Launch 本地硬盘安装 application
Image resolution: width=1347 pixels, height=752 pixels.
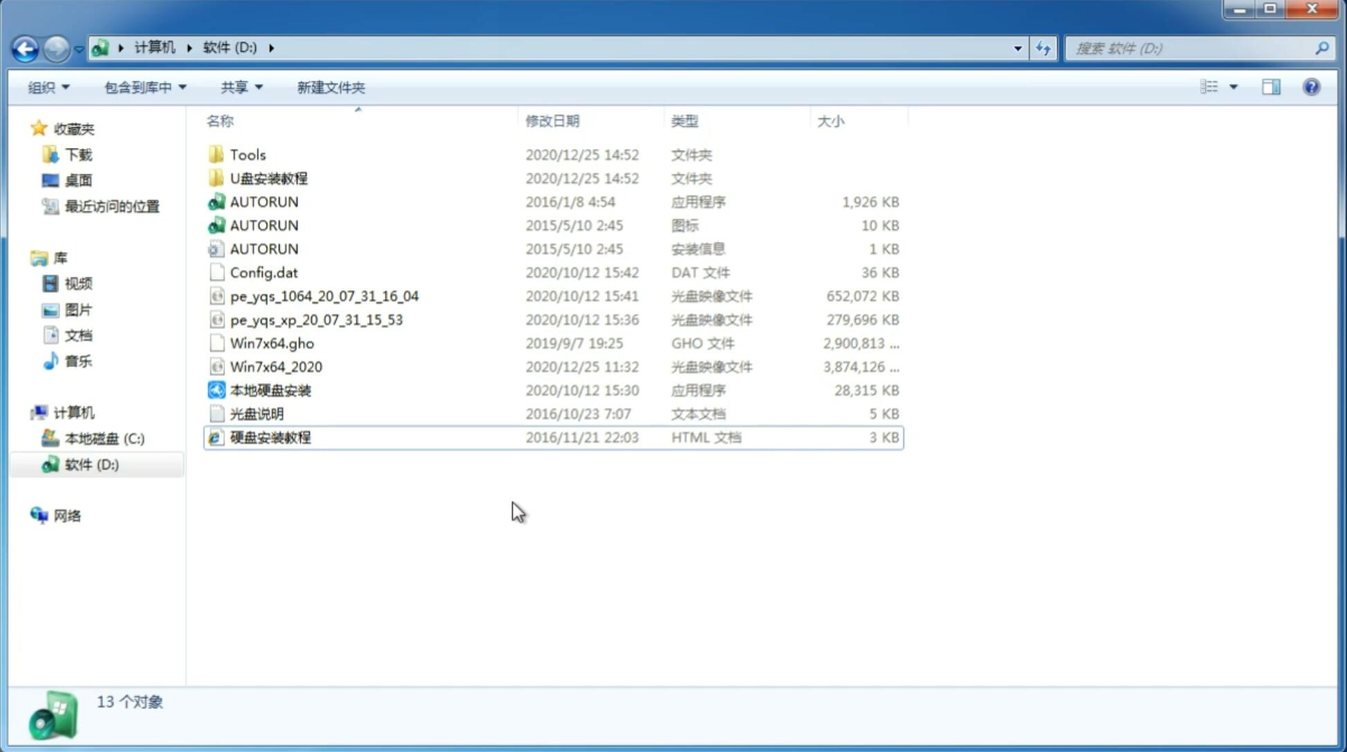coord(269,390)
